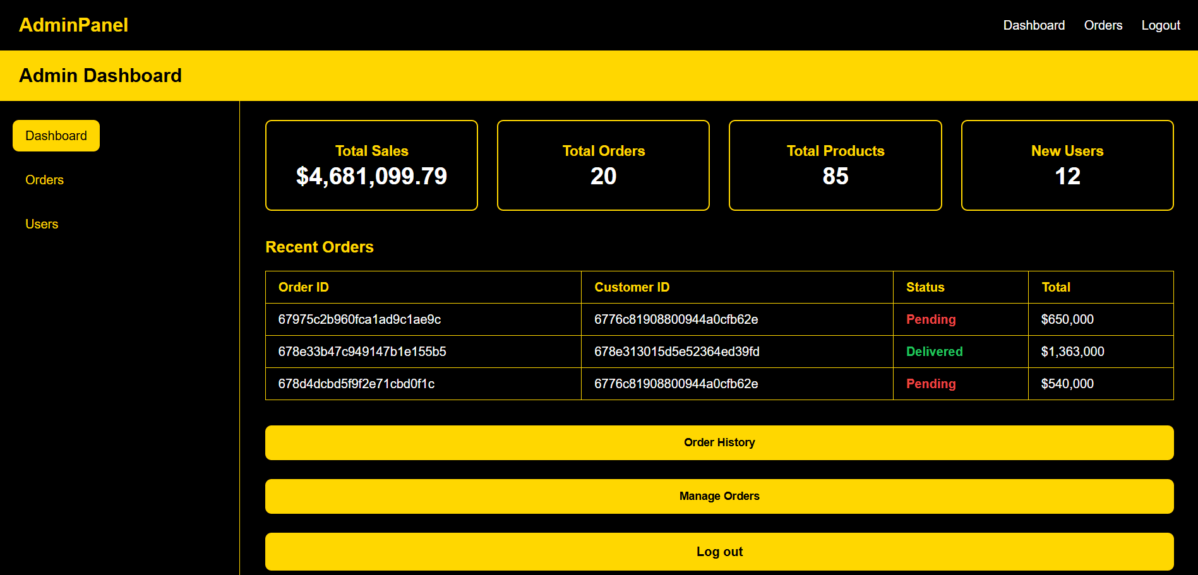Click the New Users card showing 12
The width and height of the screenshot is (1198, 575).
pyautogui.click(x=1067, y=165)
